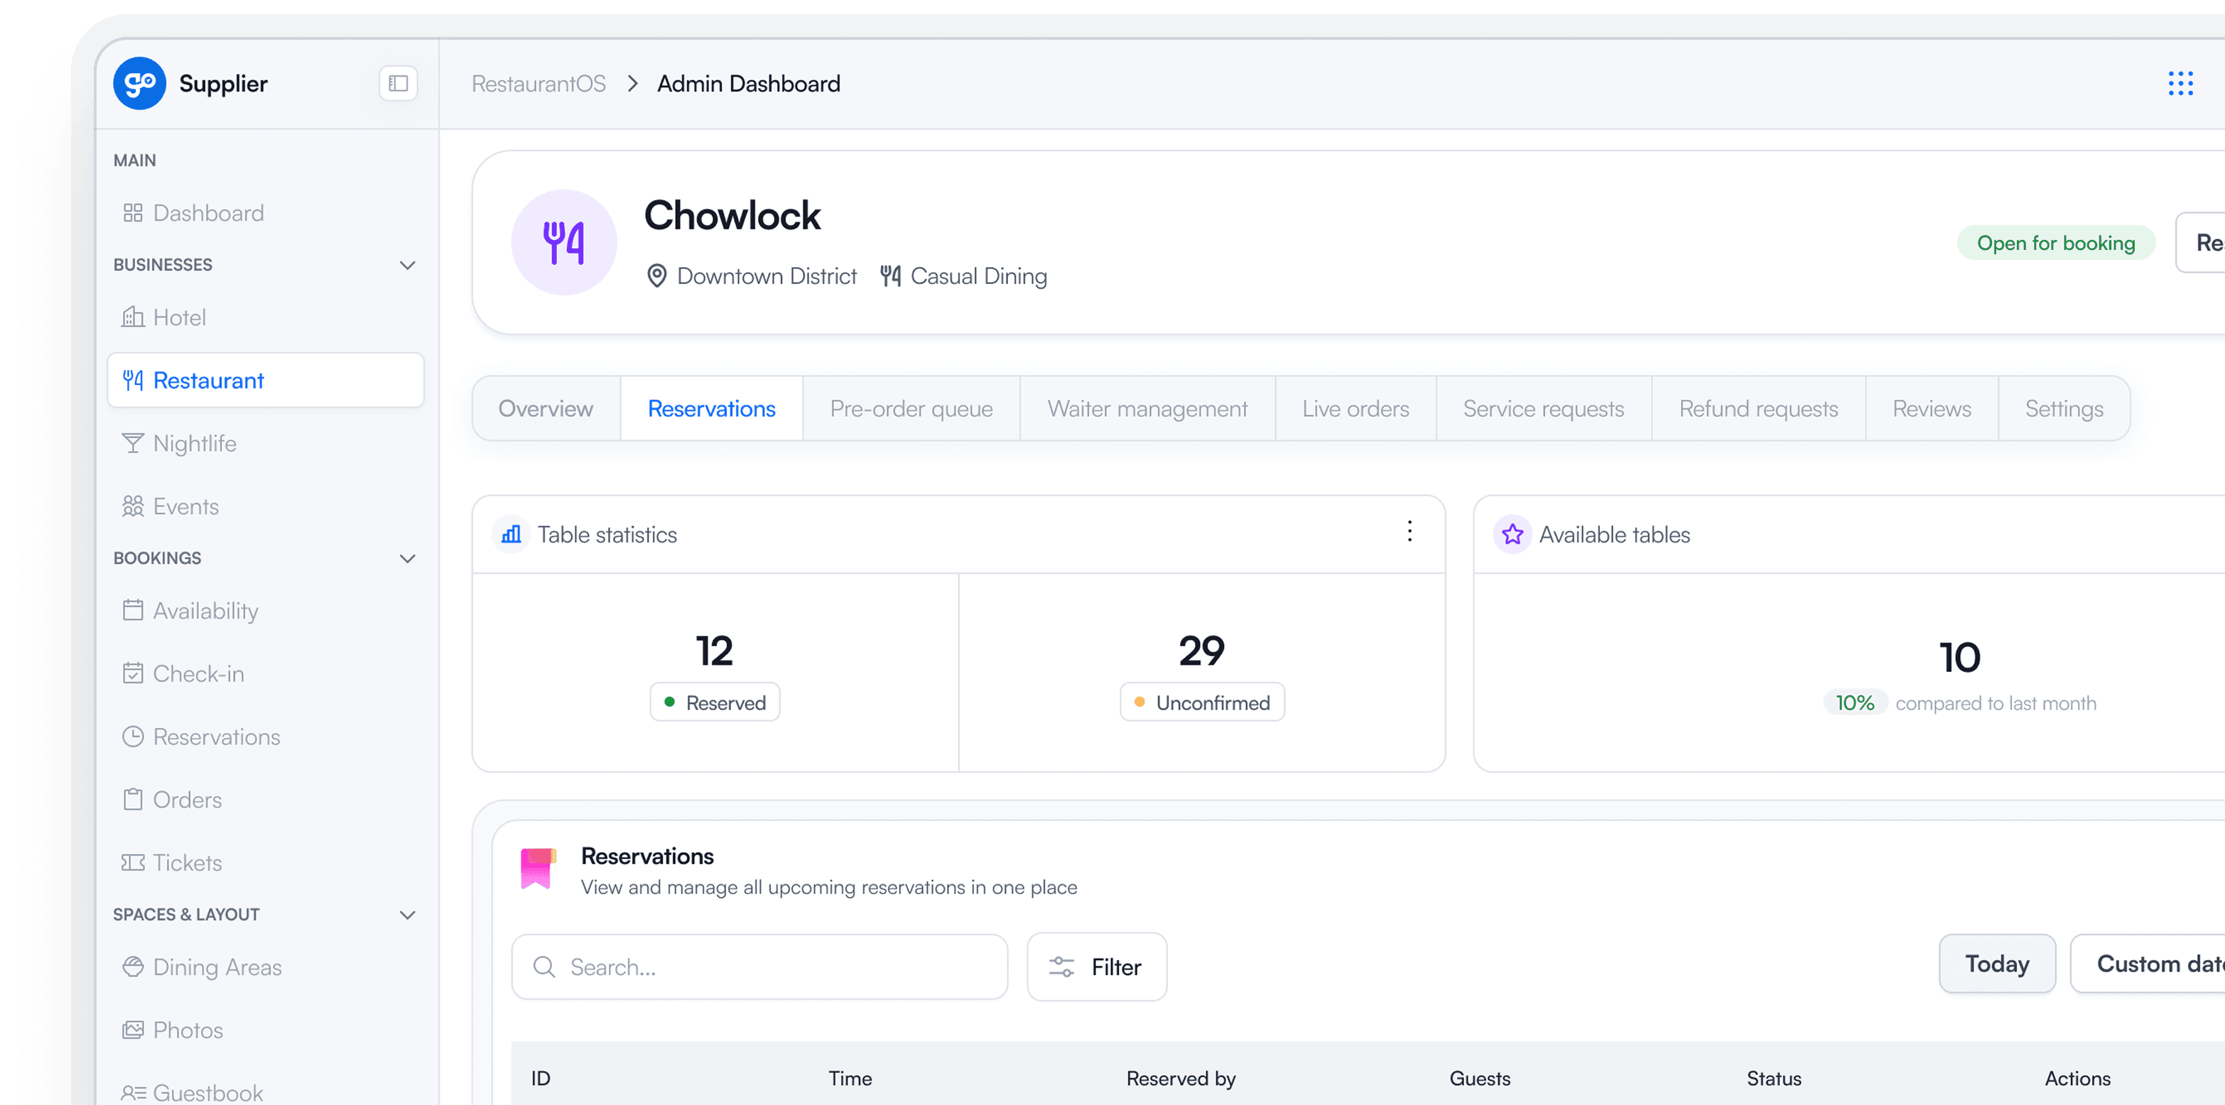Image resolution: width=2225 pixels, height=1105 pixels.
Task: Switch to Service requests tab
Action: (1544, 408)
